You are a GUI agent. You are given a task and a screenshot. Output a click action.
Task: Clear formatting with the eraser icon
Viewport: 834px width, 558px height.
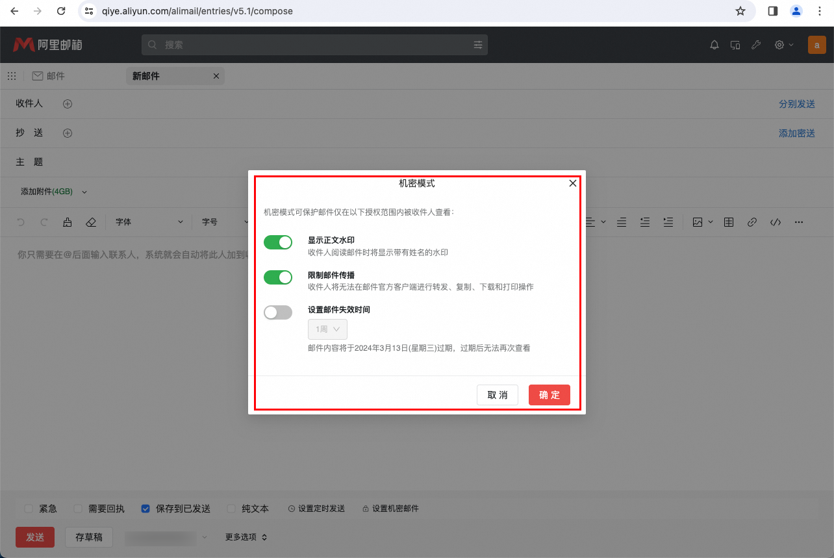pyautogui.click(x=91, y=222)
